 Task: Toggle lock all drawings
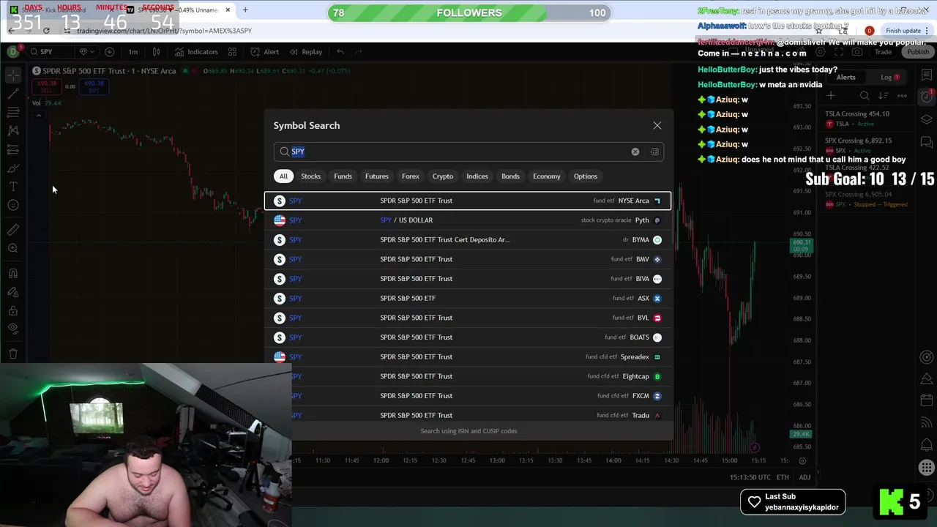13,310
